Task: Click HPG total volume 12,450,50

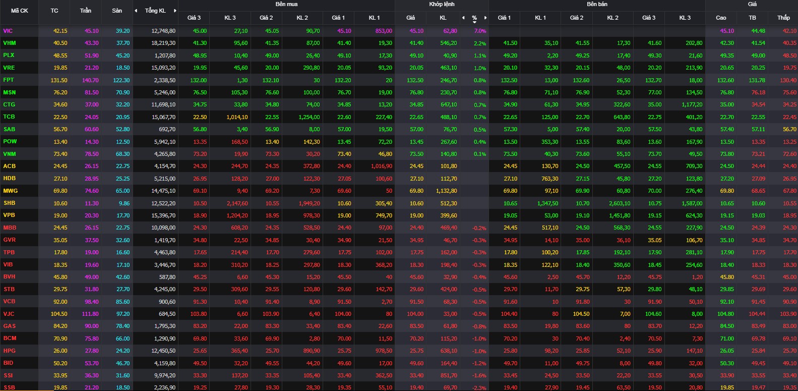Action: coord(163,351)
